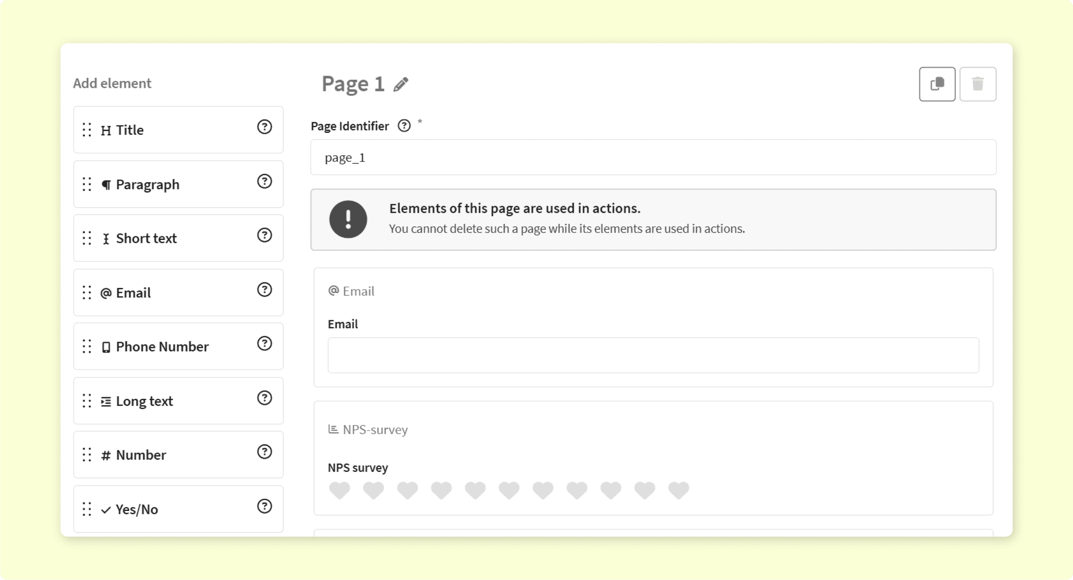Click the Page Identifier input field
Screen dimensions: 1073x580
[x=653, y=157]
